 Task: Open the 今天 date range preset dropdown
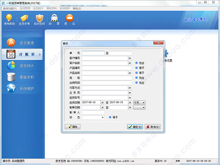click(x=139, y=103)
